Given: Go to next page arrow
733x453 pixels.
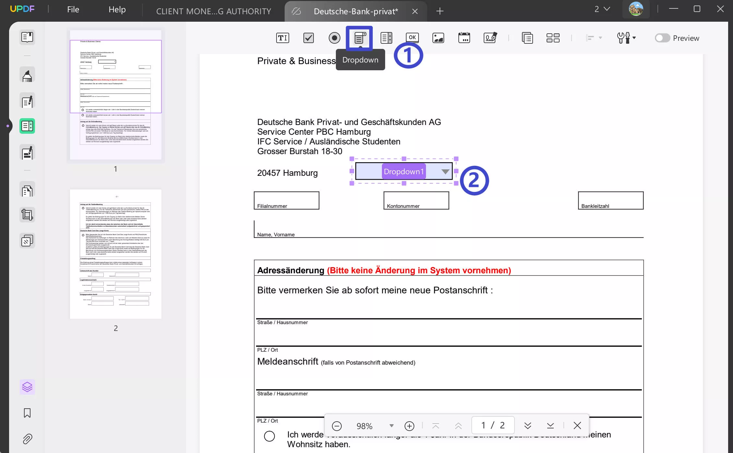Looking at the screenshot, I should point(527,425).
